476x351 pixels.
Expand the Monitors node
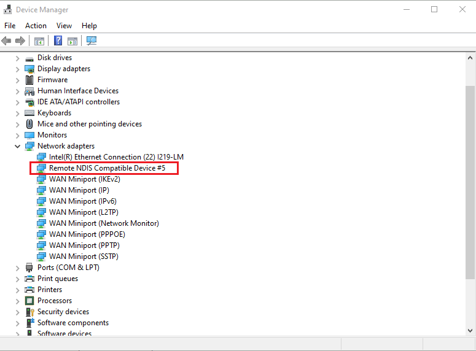17,136
